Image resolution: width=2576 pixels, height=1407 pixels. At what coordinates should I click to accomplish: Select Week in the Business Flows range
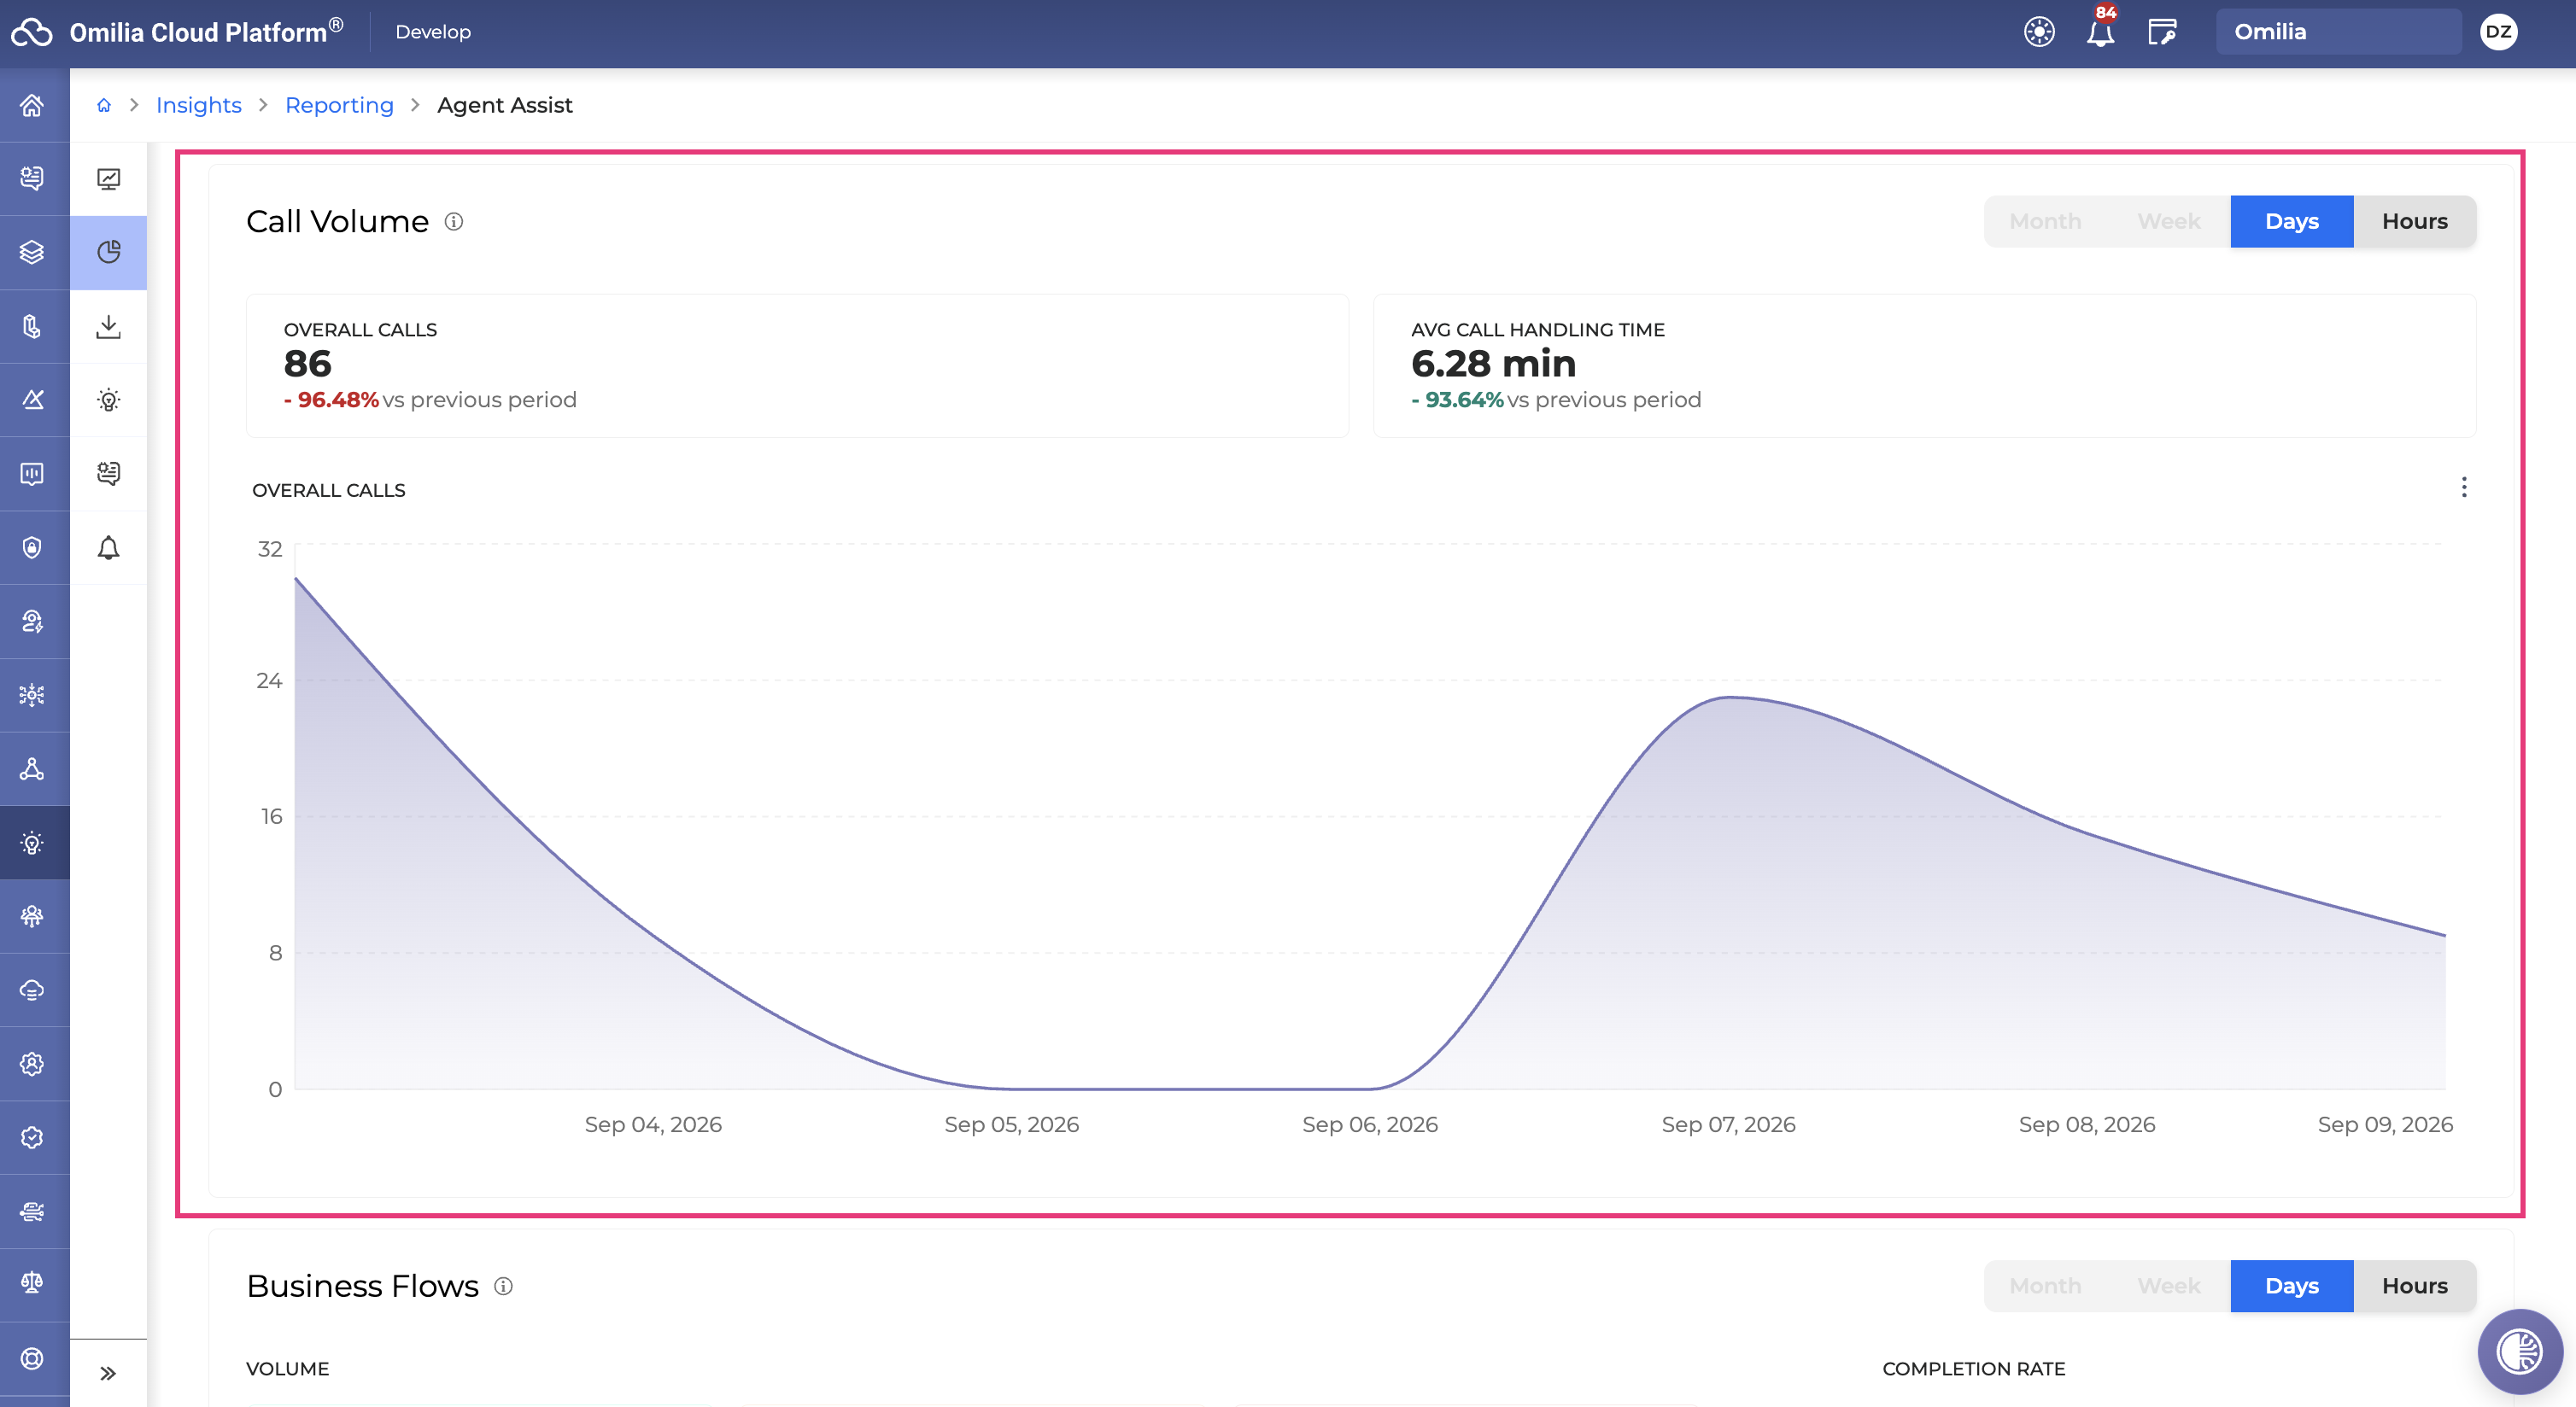click(2169, 1285)
